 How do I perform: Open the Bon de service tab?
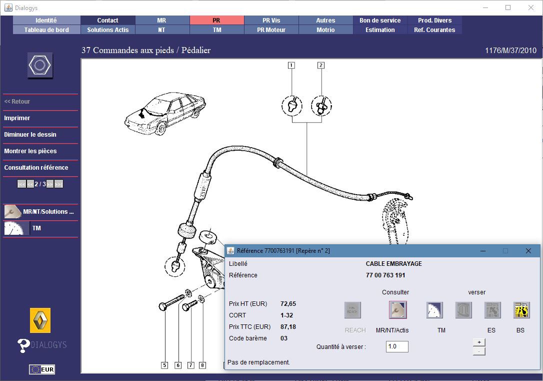pos(380,20)
